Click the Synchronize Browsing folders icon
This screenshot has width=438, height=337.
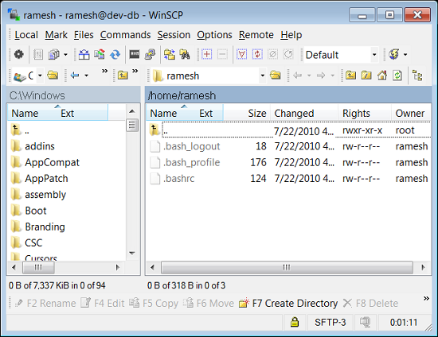pos(170,54)
